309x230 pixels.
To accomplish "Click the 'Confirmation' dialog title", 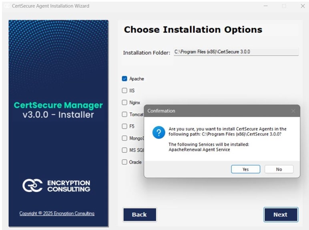I will click(x=161, y=111).
